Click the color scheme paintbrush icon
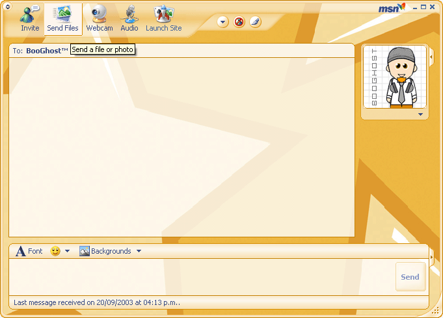Screen dimensions: 443x318 pyautogui.click(x=255, y=22)
